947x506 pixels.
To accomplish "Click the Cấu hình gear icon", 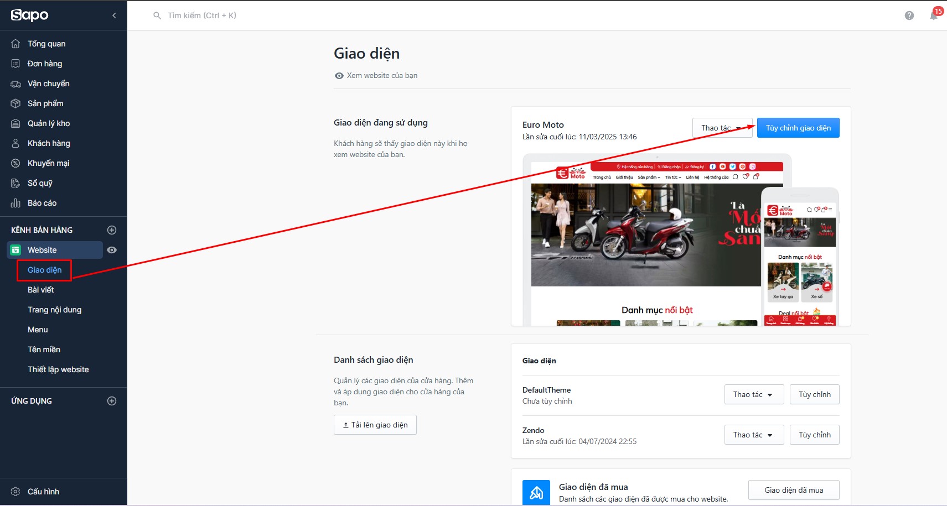I will tap(15, 492).
